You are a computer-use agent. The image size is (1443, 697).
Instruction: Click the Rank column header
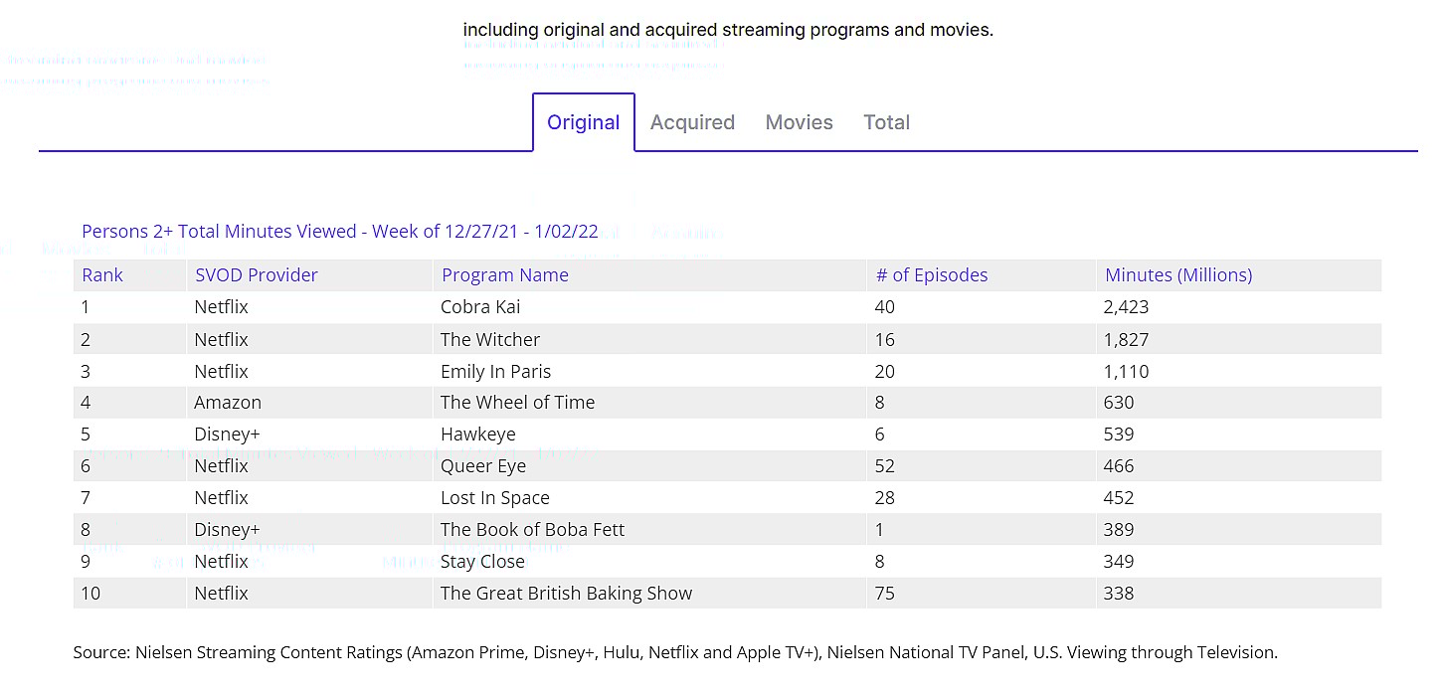(102, 275)
